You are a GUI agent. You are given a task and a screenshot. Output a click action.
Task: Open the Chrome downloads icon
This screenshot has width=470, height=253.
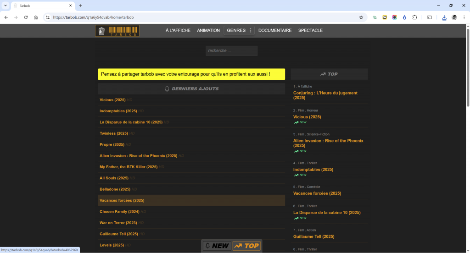coord(444,17)
